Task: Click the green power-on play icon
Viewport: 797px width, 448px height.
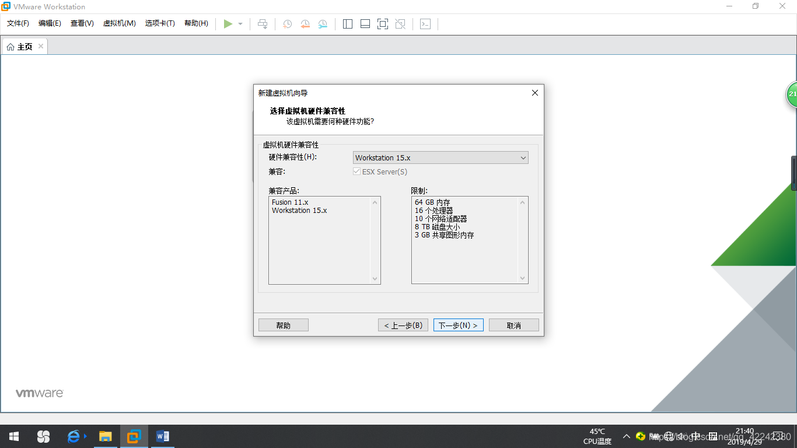Action: pyautogui.click(x=228, y=24)
